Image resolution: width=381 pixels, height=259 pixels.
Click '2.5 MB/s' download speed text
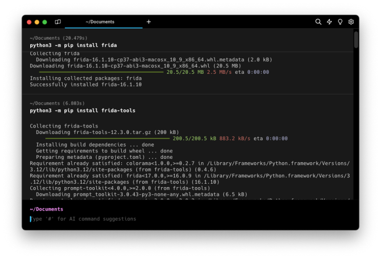219,72
